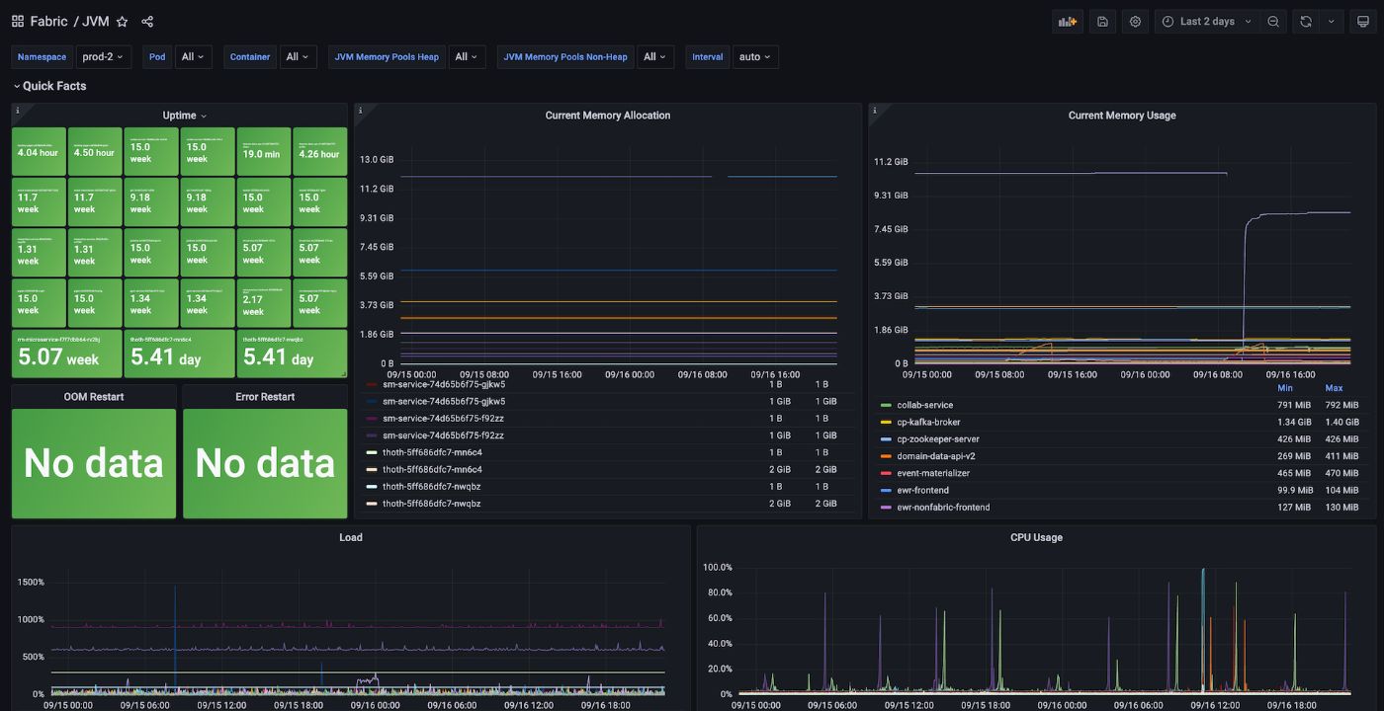Open the Add panel icon in toolbar
The width and height of the screenshot is (1384, 711).
coord(1067,21)
